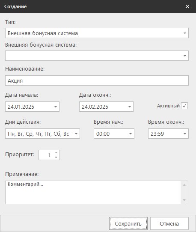Viewport: 196px width, 232px height.
Task: Save the form with Сохранить
Action: [128, 223]
